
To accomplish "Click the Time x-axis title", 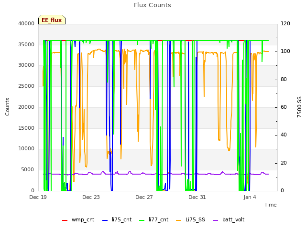I will 271,205.
